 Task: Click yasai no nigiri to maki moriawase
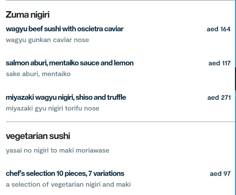point(57,151)
